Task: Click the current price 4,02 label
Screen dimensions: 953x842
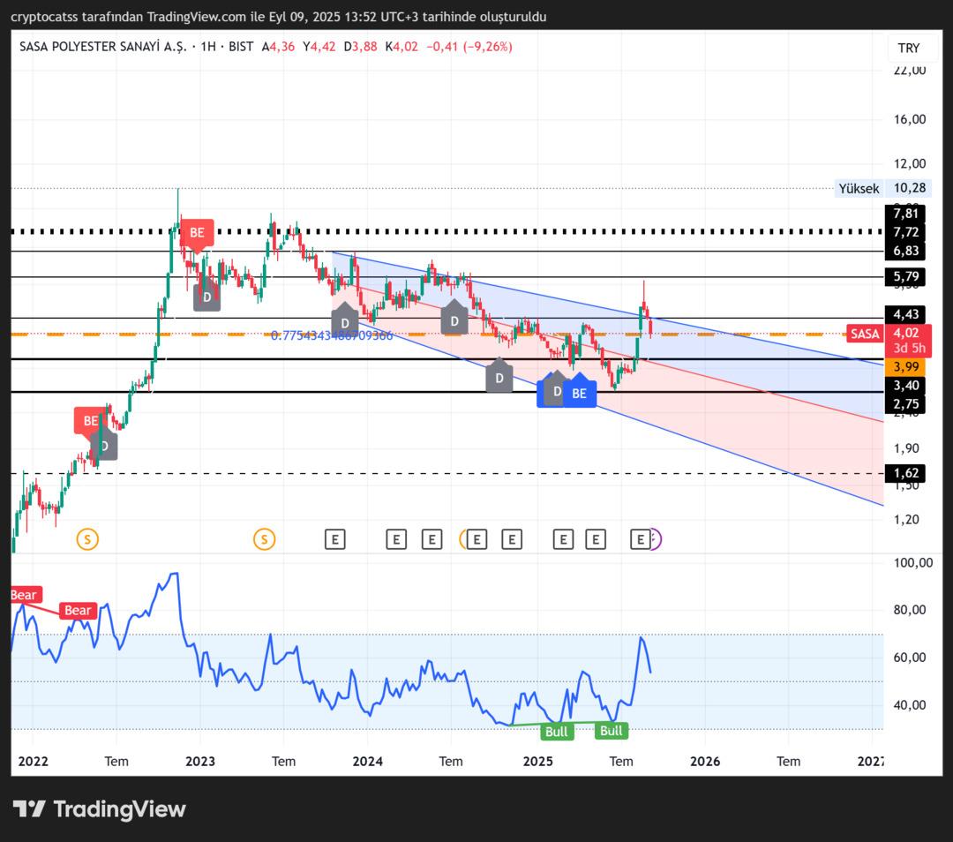Action: (x=906, y=333)
